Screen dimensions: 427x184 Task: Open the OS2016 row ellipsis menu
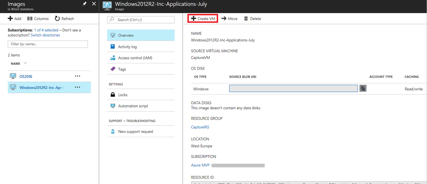78,76
